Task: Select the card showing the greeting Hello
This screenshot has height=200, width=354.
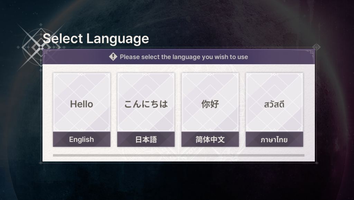Action: click(82, 104)
